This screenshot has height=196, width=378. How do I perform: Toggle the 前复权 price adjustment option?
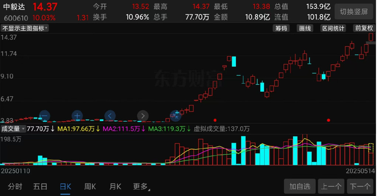click(364, 28)
